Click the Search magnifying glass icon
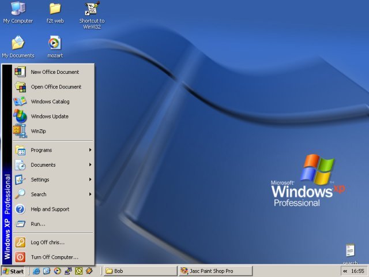 tap(20, 194)
